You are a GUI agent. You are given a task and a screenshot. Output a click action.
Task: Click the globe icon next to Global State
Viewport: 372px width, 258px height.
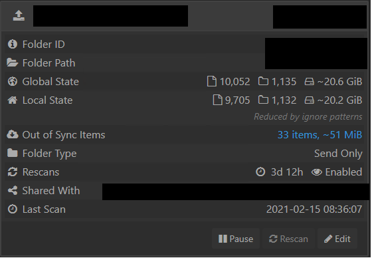pyautogui.click(x=13, y=82)
